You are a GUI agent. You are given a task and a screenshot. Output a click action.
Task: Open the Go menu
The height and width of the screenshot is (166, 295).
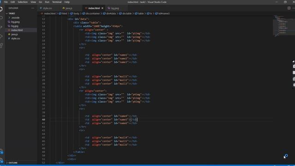point(40,2)
